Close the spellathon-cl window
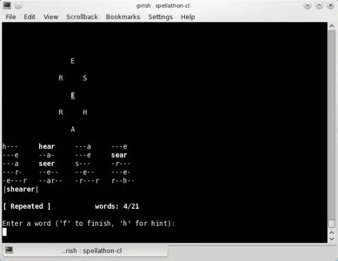The height and width of the screenshot is (261, 338). point(330,5)
